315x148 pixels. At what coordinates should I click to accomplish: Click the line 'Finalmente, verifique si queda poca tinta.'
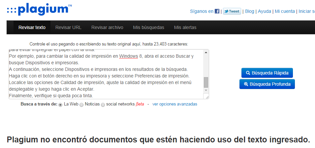pos(51,96)
